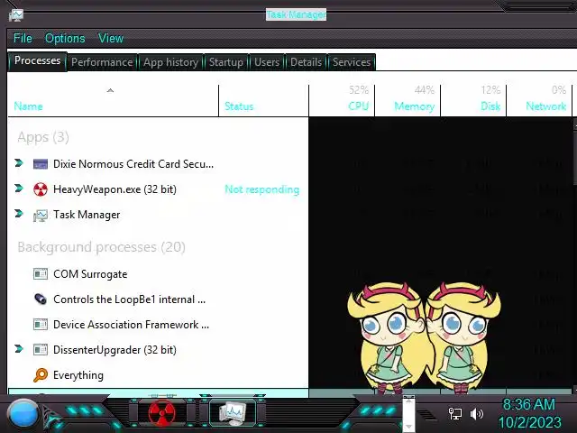Select the 'Everything' process name
This screenshot has width=577, height=433.
[x=78, y=375]
